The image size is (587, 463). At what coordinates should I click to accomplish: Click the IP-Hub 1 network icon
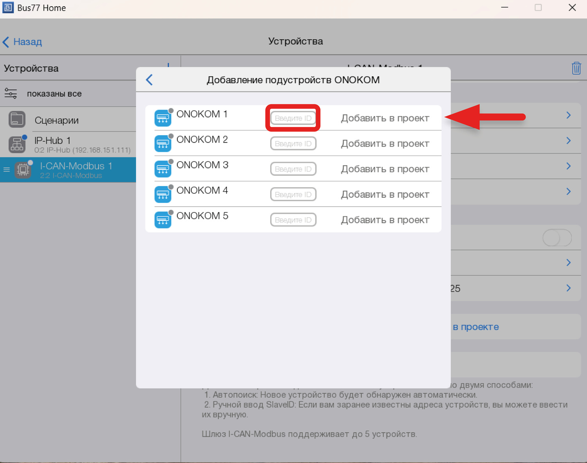(17, 145)
